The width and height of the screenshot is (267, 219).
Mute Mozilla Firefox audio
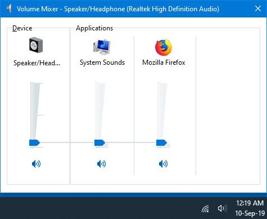click(163, 164)
